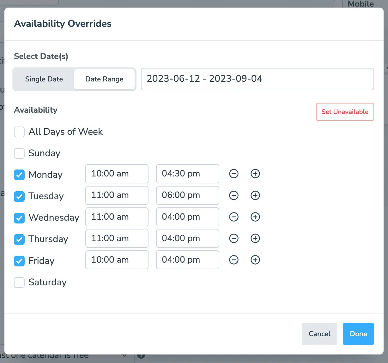
Task: Click the date range input field
Action: click(257, 79)
